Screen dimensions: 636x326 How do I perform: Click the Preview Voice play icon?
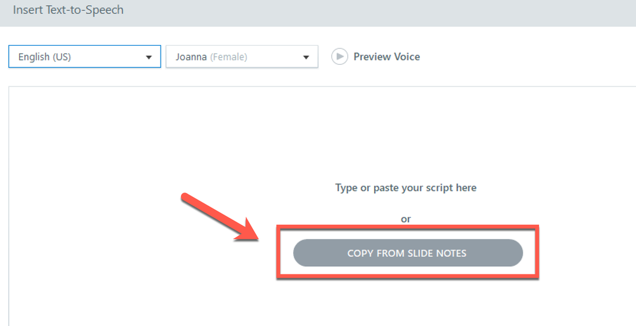click(339, 57)
